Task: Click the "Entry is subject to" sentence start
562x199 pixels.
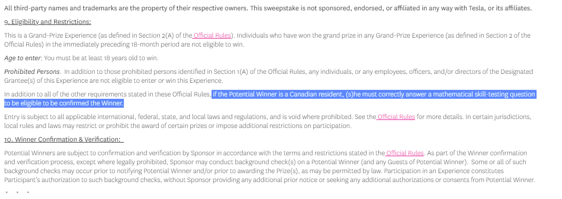Action: [x=30, y=117]
